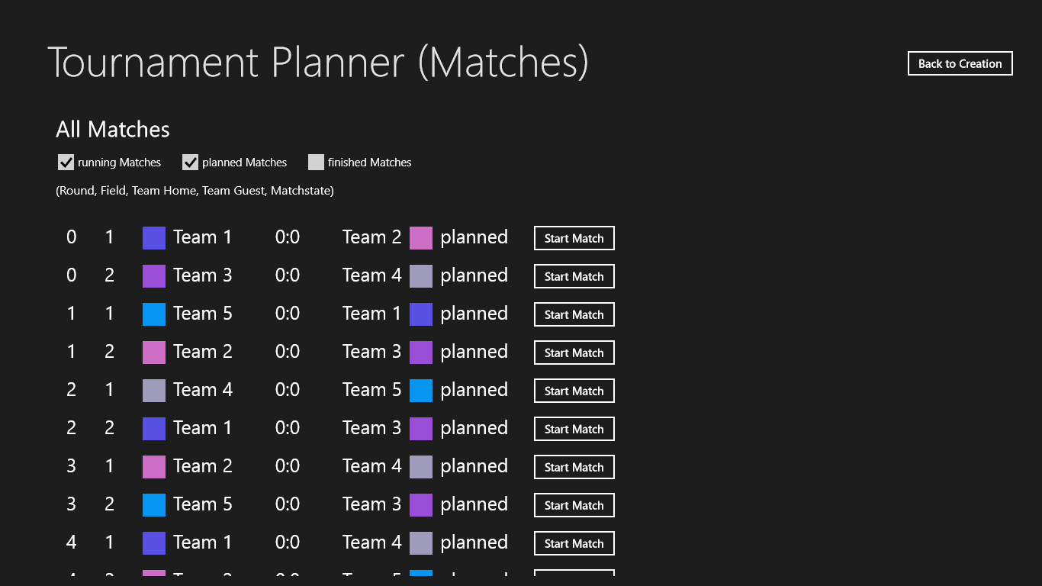Image resolution: width=1042 pixels, height=586 pixels.
Task: Start the Team 2 vs Team 3 match
Action: pos(574,353)
